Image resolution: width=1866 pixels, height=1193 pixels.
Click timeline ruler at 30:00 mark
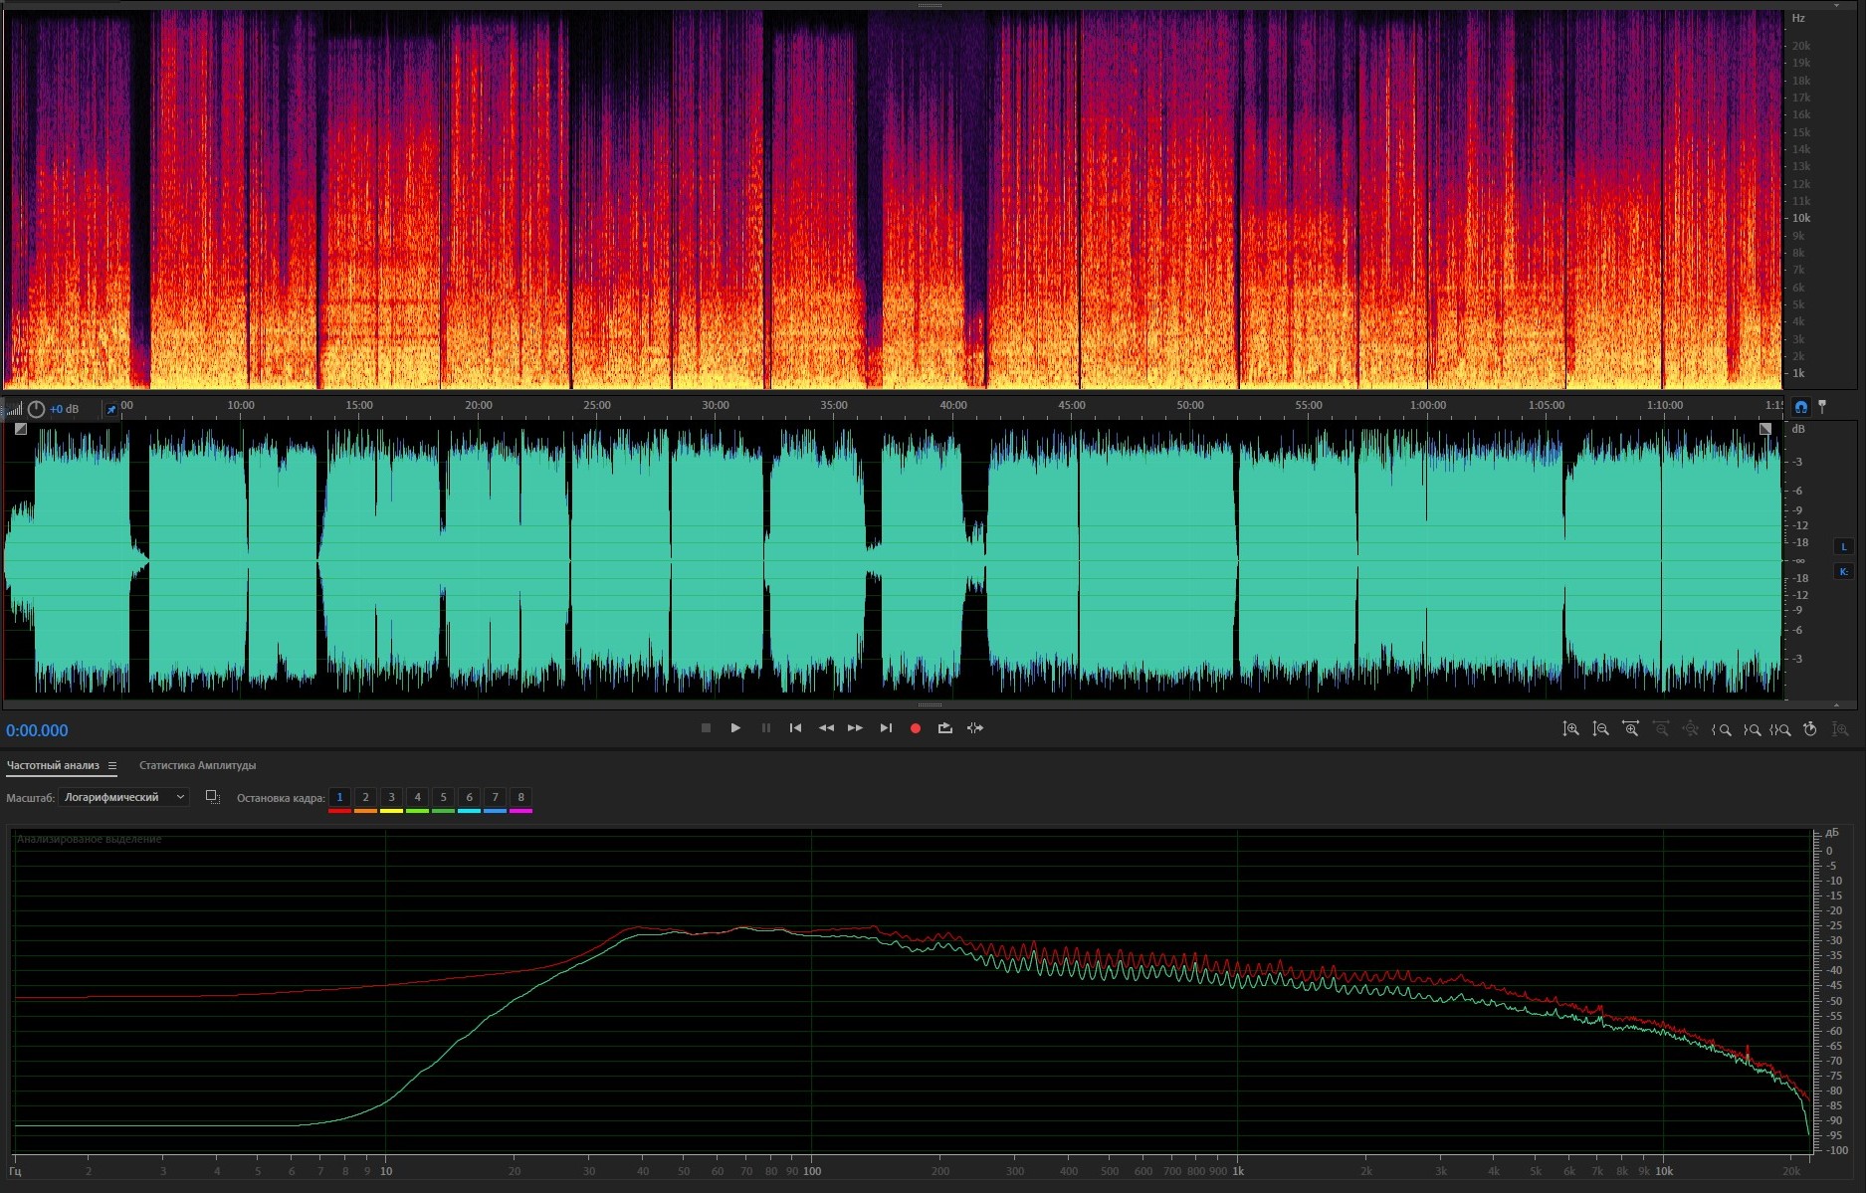click(715, 406)
